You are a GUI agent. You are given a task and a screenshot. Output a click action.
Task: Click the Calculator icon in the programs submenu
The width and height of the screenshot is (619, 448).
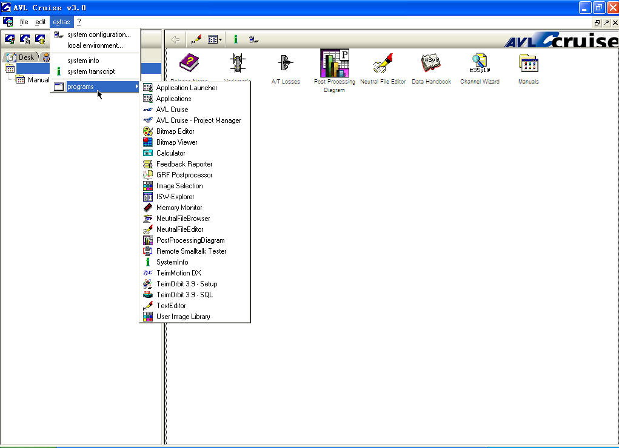(148, 153)
